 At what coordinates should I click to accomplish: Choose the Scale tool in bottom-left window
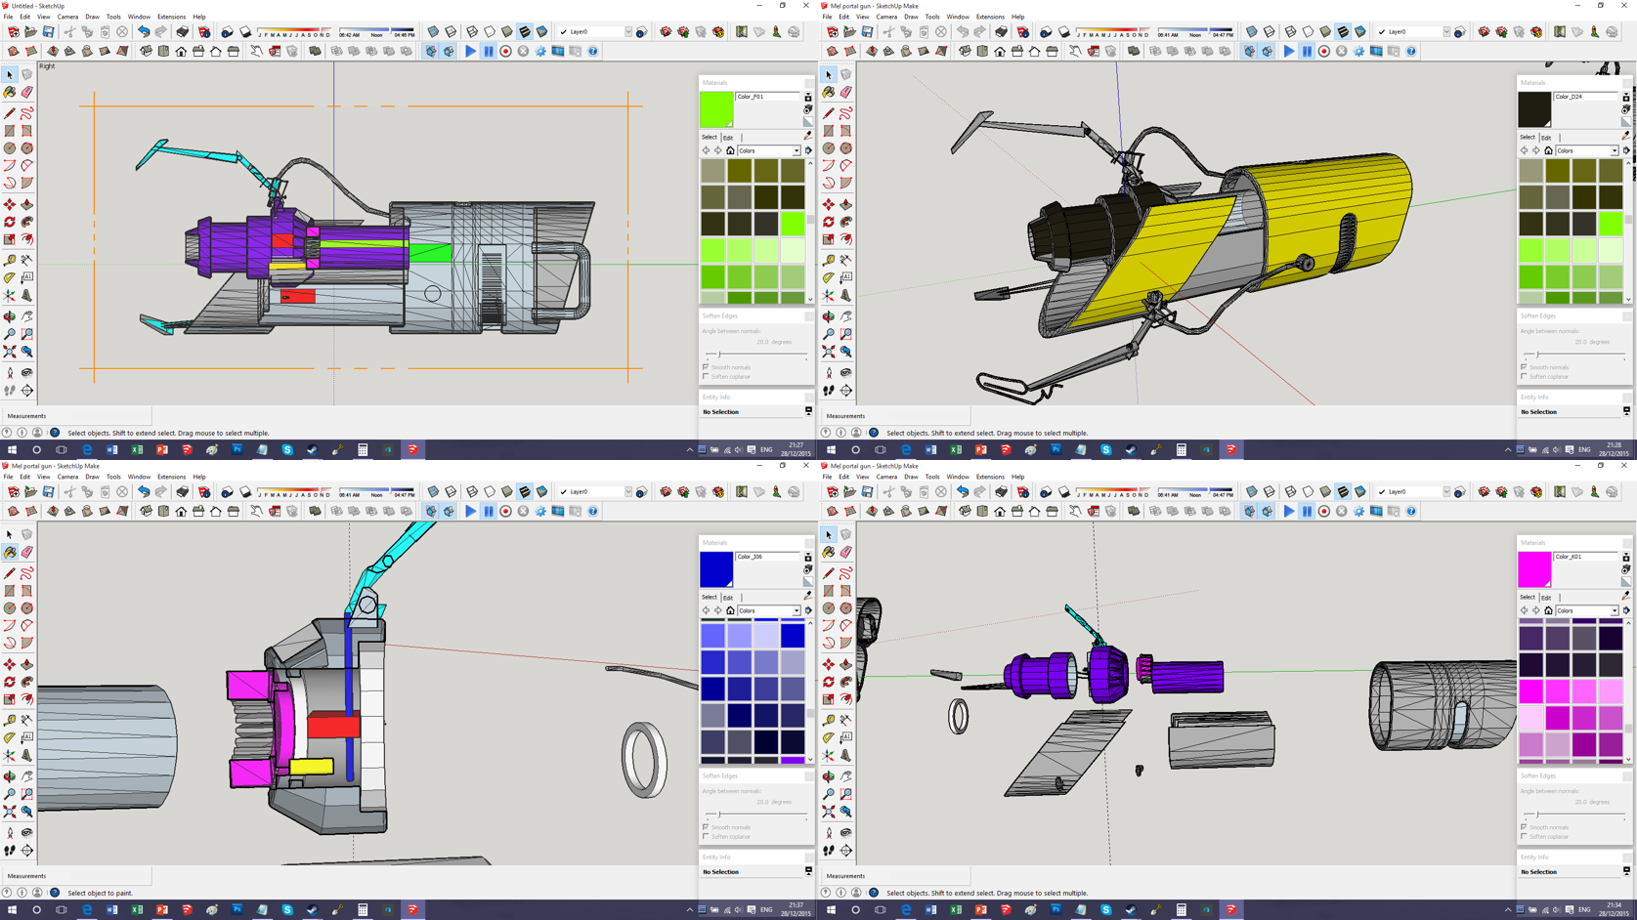click(x=10, y=699)
